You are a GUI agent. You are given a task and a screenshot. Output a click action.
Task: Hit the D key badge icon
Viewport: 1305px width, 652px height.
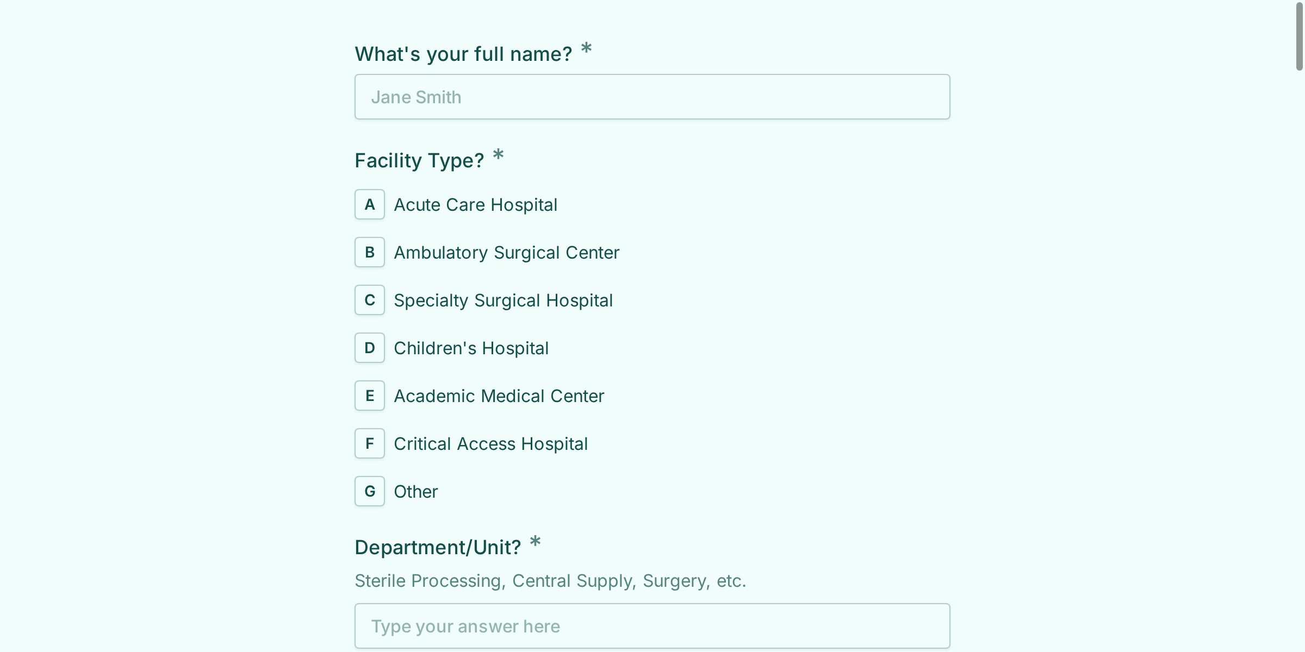coord(370,348)
